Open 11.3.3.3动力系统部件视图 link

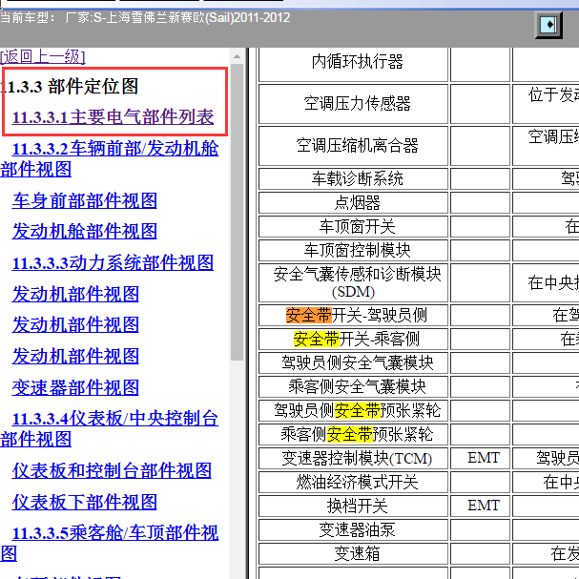(113, 263)
